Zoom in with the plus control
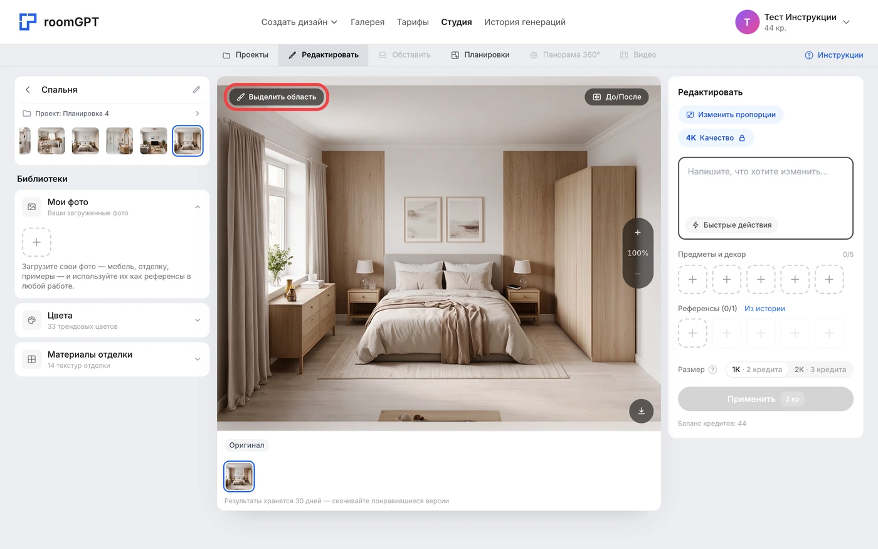878x549 pixels. (x=638, y=233)
